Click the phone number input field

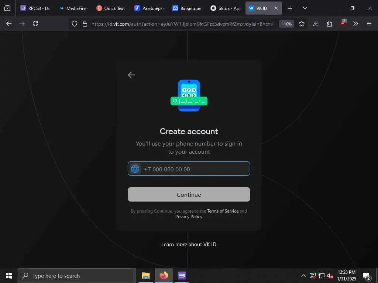click(189, 169)
